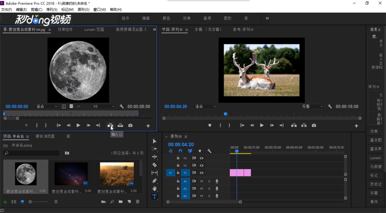Select the starry sky thumbnail in project panel
This screenshot has width=386, height=213.
[x=71, y=174]
